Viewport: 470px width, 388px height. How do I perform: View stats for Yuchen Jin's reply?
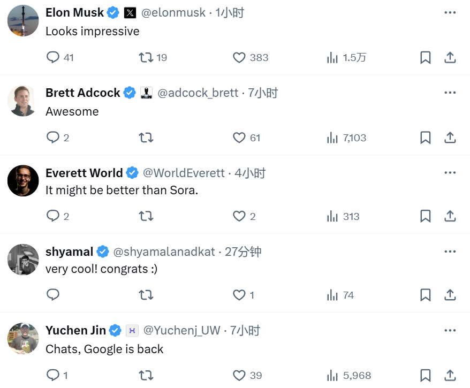tap(332, 375)
